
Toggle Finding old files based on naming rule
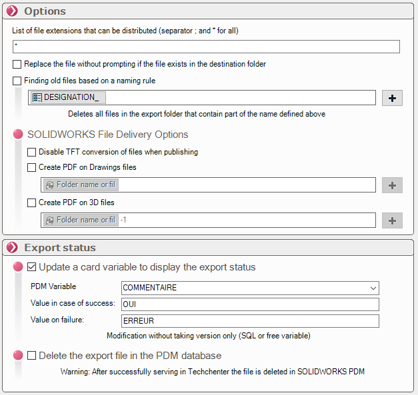click(17, 81)
